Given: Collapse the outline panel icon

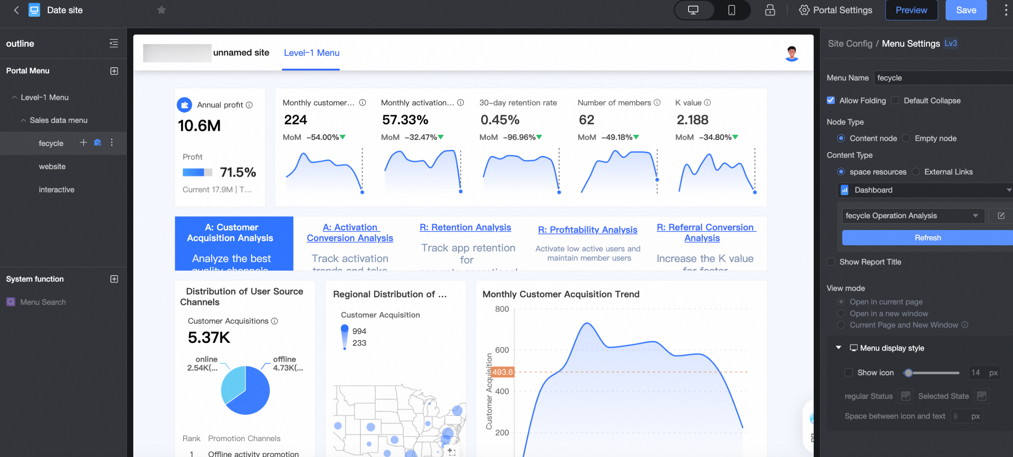Looking at the screenshot, I should (113, 43).
